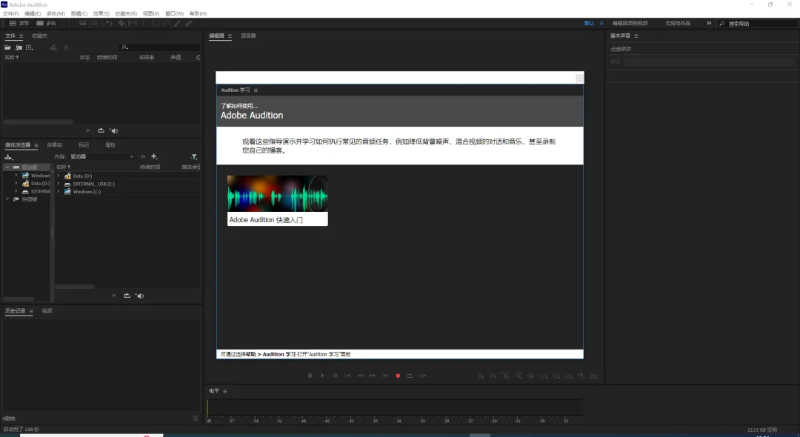Collapse the 驱动器 tree node
The height and width of the screenshot is (437, 800).
(7, 167)
